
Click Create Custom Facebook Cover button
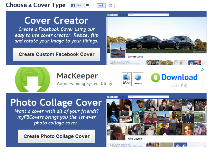pos(56,54)
